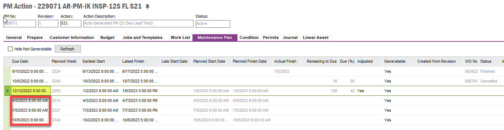Open the Budget tab
The image size is (504, 130).
[x=108, y=37]
